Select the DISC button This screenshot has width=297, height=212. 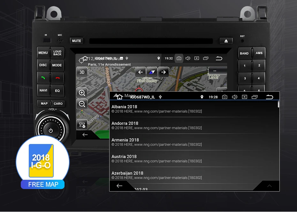click(43, 65)
